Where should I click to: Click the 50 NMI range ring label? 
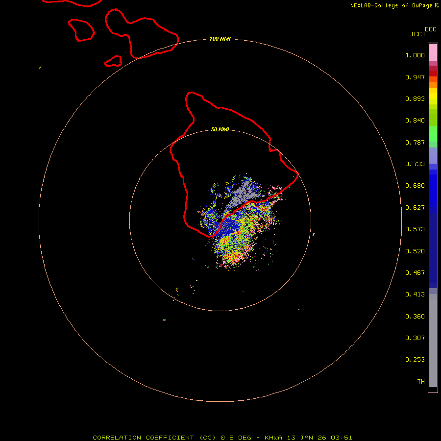220,129
